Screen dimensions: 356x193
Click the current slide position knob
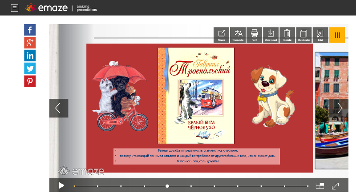(167, 186)
